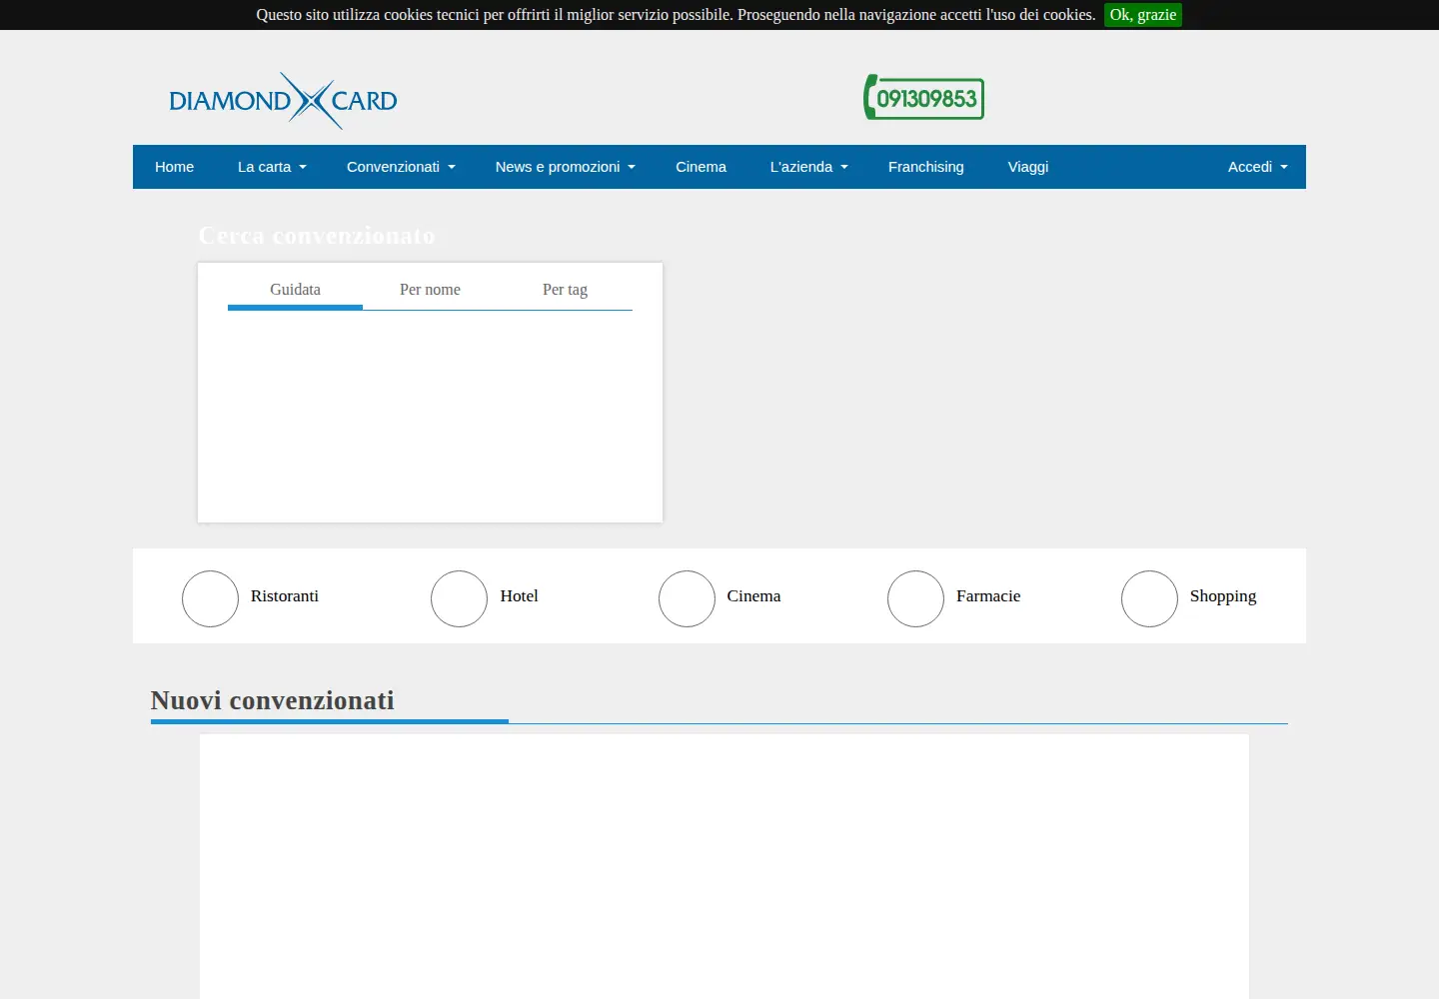Open the L'azienda dropdown

(x=809, y=167)
